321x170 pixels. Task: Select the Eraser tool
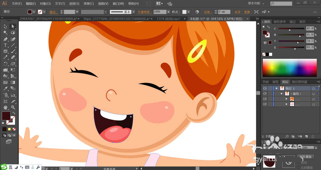(13, 58)
